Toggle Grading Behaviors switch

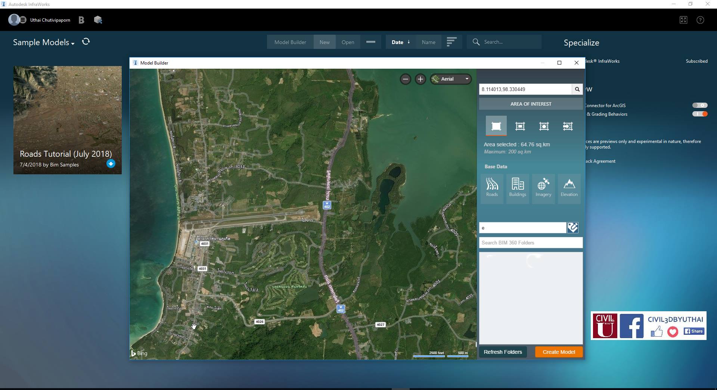coord(700,114)
